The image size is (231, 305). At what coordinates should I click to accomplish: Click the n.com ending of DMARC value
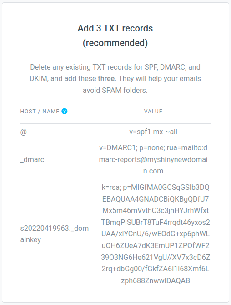click(153, 171)
